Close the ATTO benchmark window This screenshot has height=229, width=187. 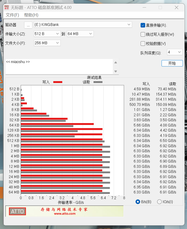176,7
